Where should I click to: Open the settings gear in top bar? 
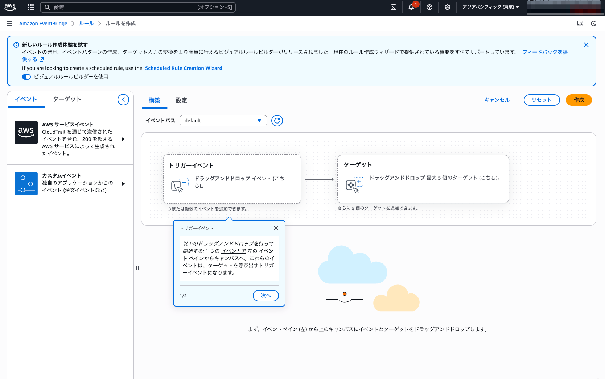point(448,7)
